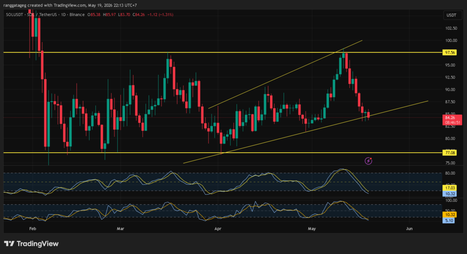Click the May label on time axis
This screenshot has height=254, width=467.
click(x=312, y=228)
